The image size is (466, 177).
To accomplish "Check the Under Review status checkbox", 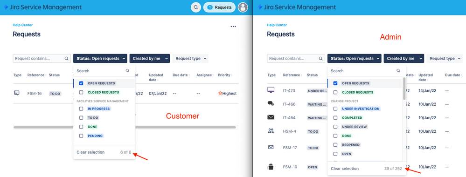I will 335,127.
